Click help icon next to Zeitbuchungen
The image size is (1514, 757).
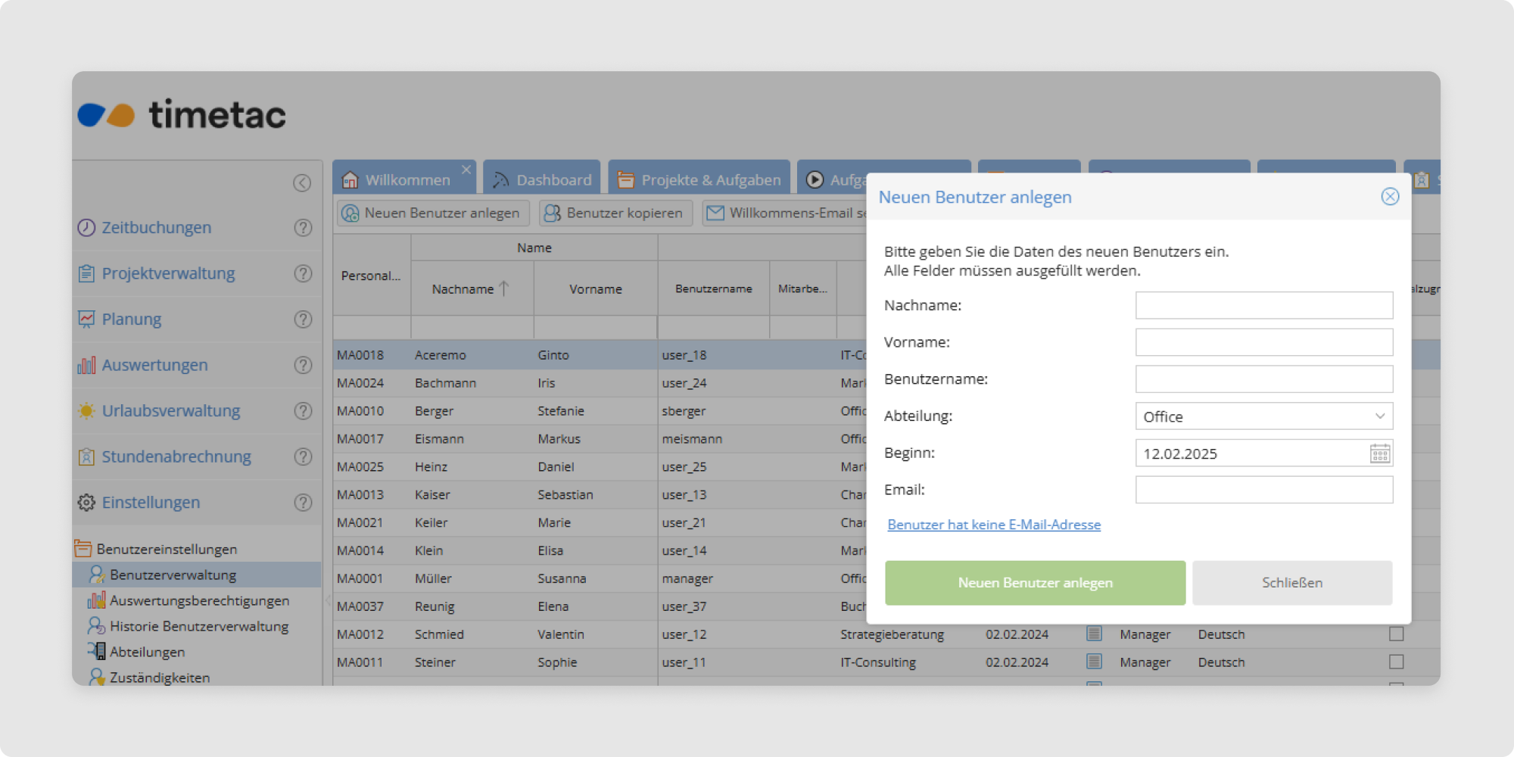click(x=303, y=228)
